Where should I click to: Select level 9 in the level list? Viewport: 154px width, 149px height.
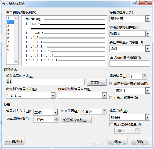[x=10, y=50]
